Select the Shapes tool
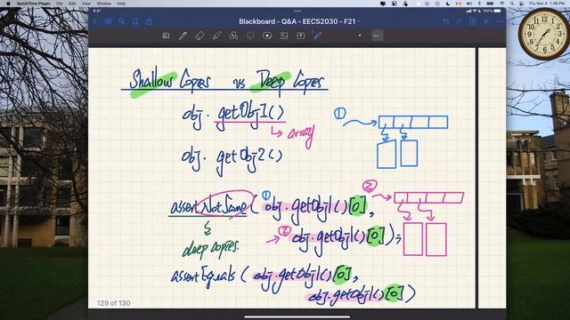Viewport: 570px width, 320px height. tap(233, 36)
